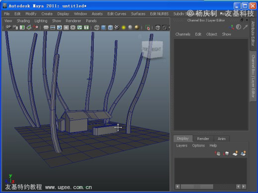Click the Use All Lights yellow sphere
Viewport: 258px width, 193px height.
pyautogui.click(x=124, y=27)
